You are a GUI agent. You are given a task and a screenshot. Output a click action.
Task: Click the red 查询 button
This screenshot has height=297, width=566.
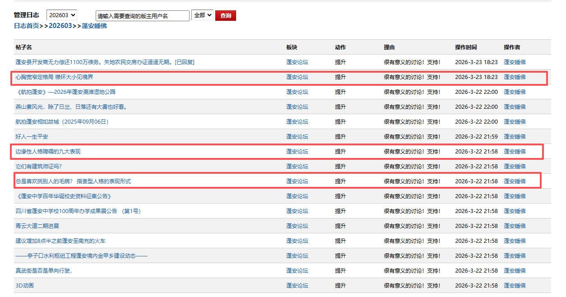click(x=225, y=16)
